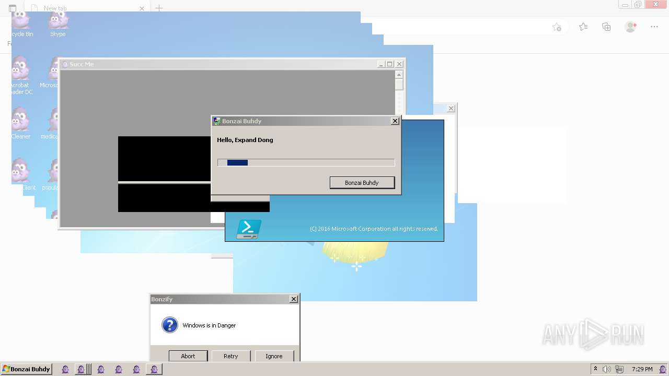
Task: Open the Acrobat Reader DC desktop icon
Action: click(x=21, y=76)
